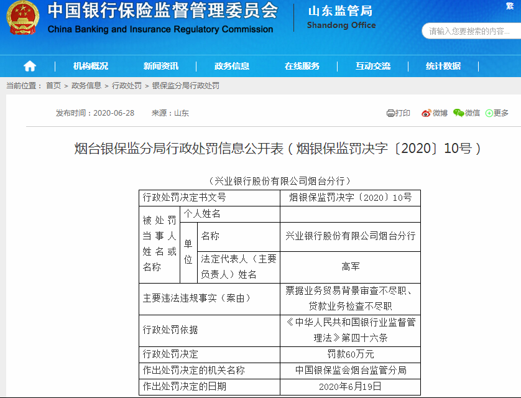This screenshot has height=398, width=521.
Task: Go to 在线服务 section
Action: [x=302, y=66]
